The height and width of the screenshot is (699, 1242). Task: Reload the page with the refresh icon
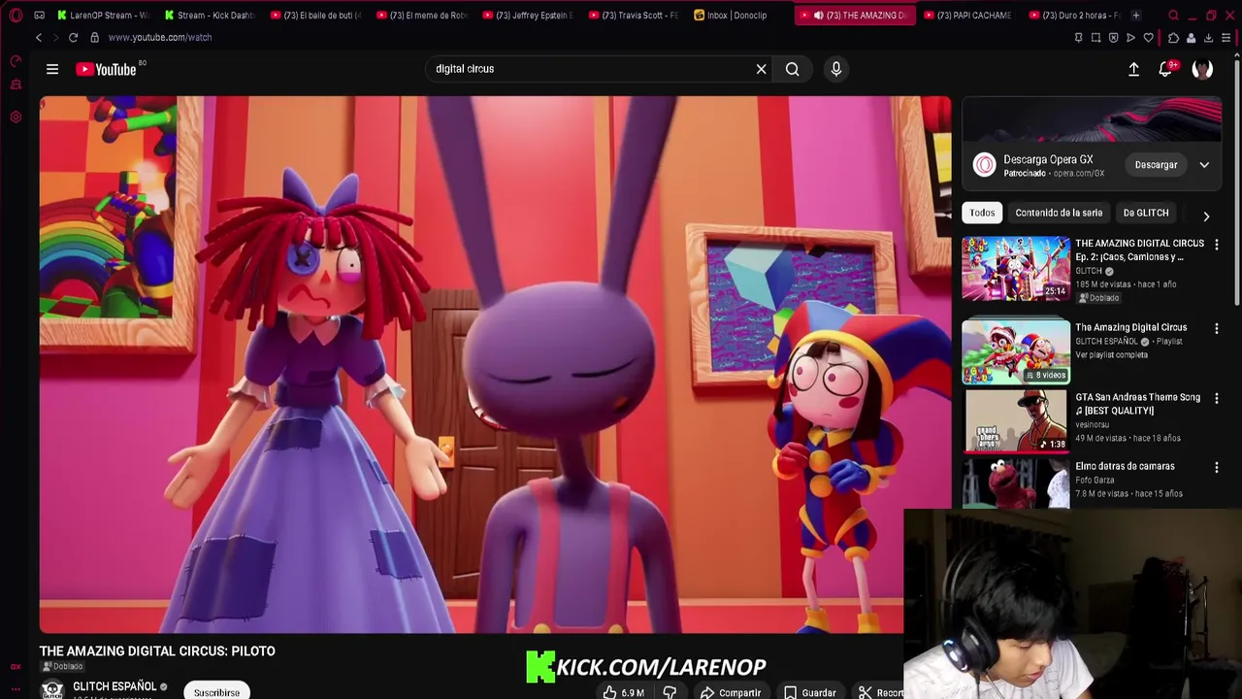point(73,38)
